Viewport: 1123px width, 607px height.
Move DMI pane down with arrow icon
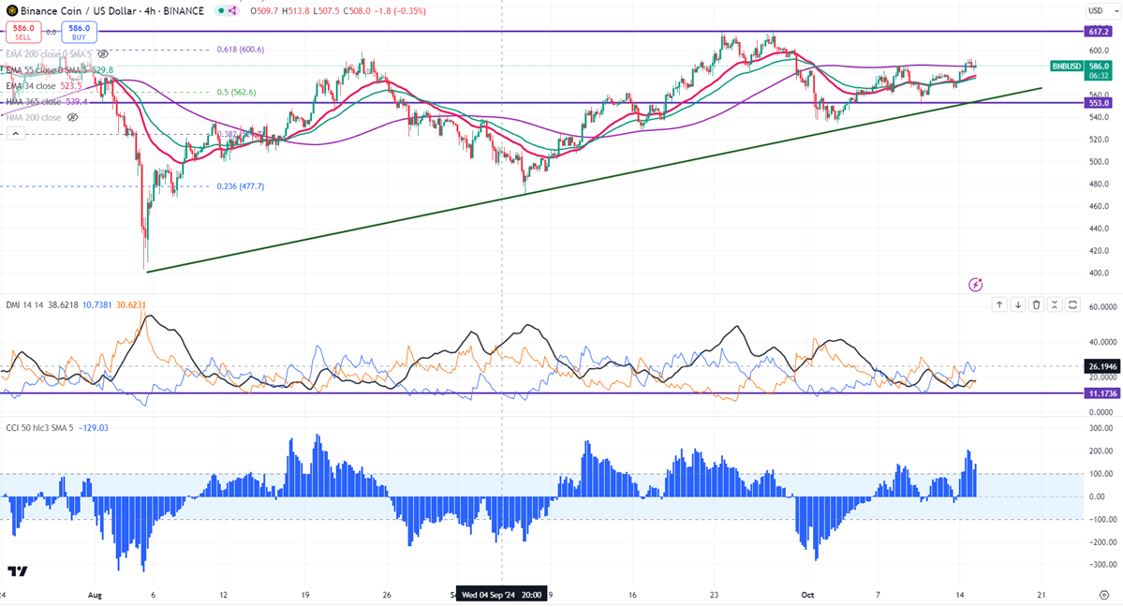pyautogui.click(x=1018, y=304)
